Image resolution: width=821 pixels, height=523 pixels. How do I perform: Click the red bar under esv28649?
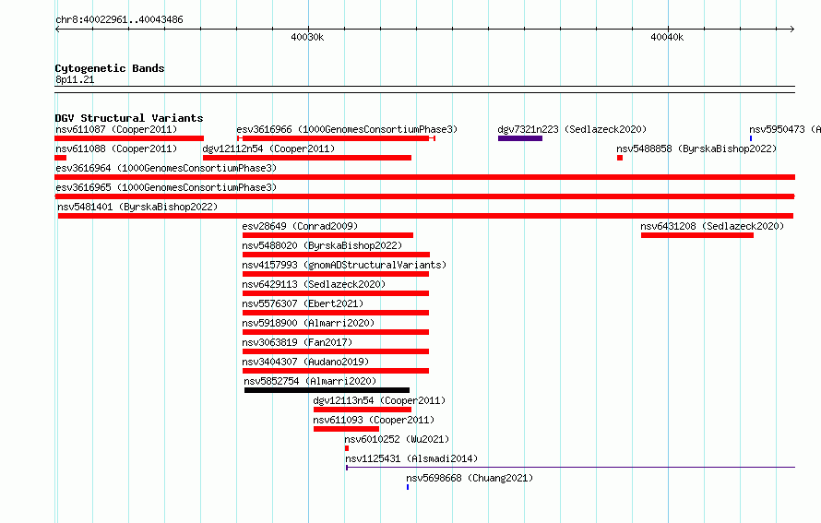[x=327, y=235]
